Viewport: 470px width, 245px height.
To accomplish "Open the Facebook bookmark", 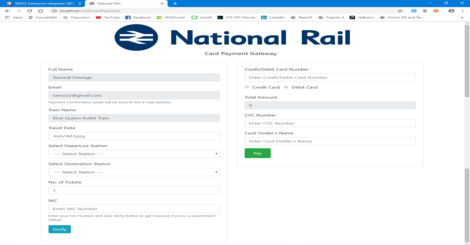I will click(x=138, y=18).
